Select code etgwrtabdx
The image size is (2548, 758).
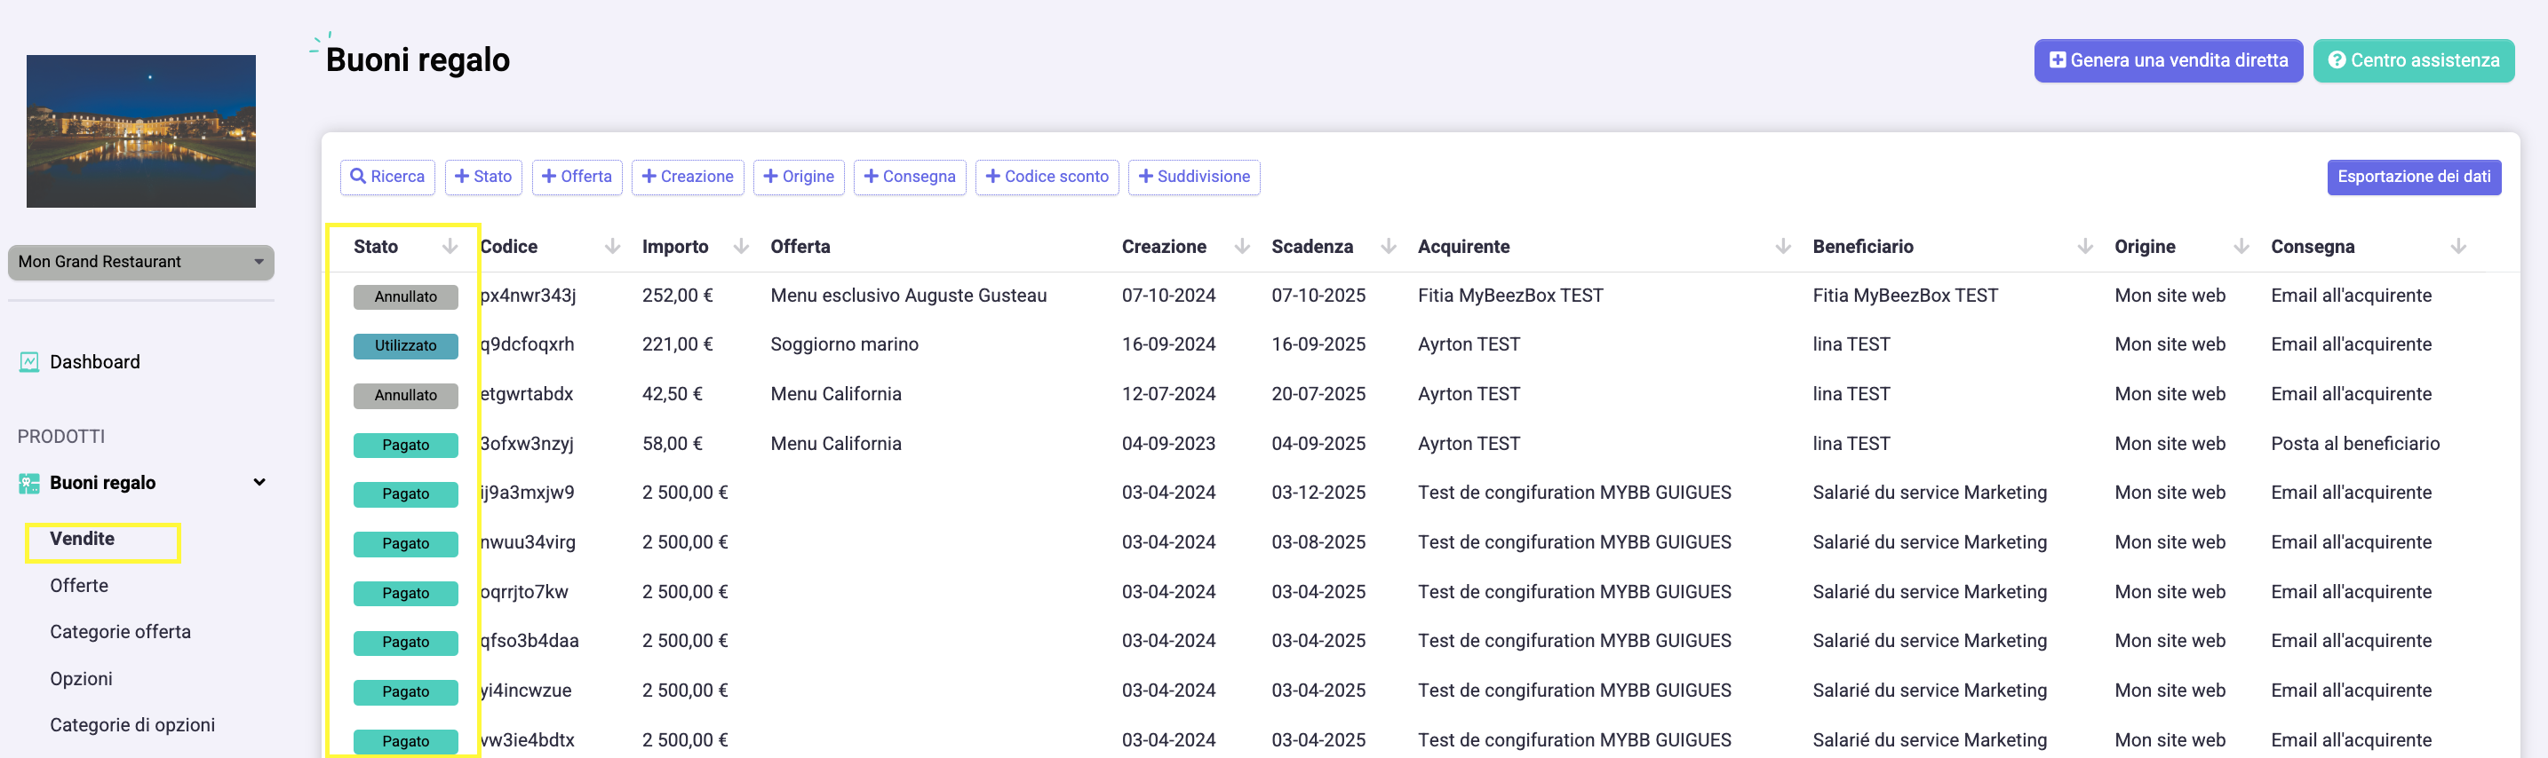point(527,394)
